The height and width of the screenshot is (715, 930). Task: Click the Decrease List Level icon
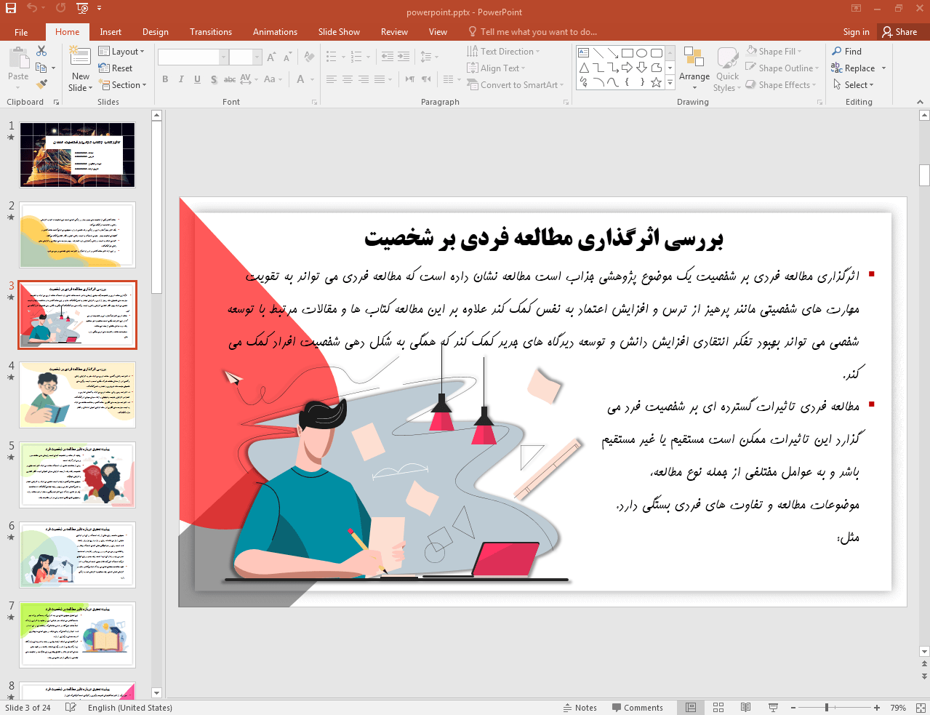pos(388,57)
